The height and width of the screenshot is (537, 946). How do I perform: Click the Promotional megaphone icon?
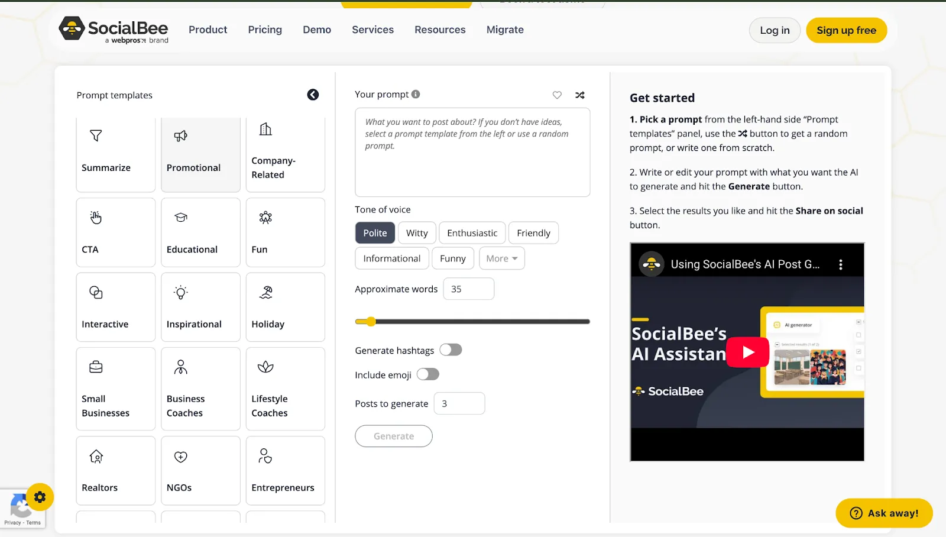click(x=181, y=136)
